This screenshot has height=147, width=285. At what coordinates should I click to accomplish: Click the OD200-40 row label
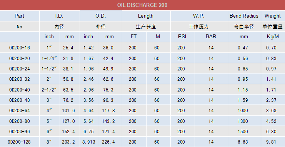click(20, 90)
